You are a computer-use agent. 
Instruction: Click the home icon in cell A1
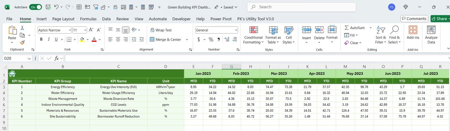click(12, 74)
